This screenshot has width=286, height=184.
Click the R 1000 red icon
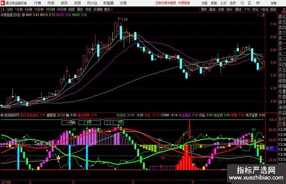(x=284, y=11)
